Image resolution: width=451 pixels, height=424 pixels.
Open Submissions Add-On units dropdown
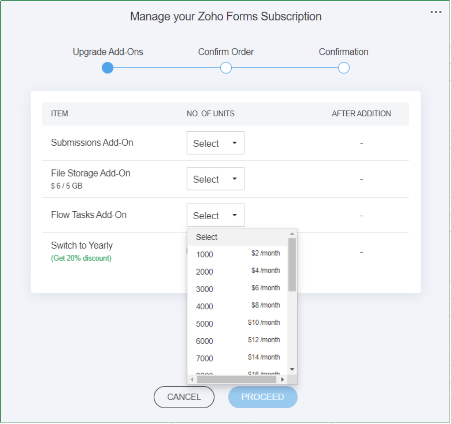[x=215, y=143]
